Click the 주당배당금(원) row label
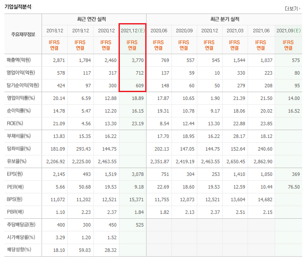 pyautogui.click(x=21, y=224)
